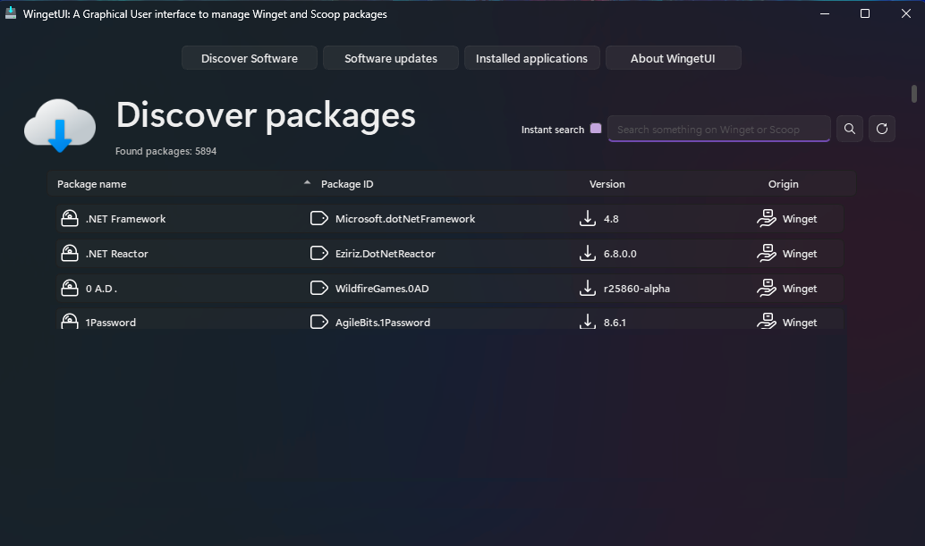Click the WildfireGames.0AD package ID
This screenshot has height=546, width=925.
click(x=382, y=289)
